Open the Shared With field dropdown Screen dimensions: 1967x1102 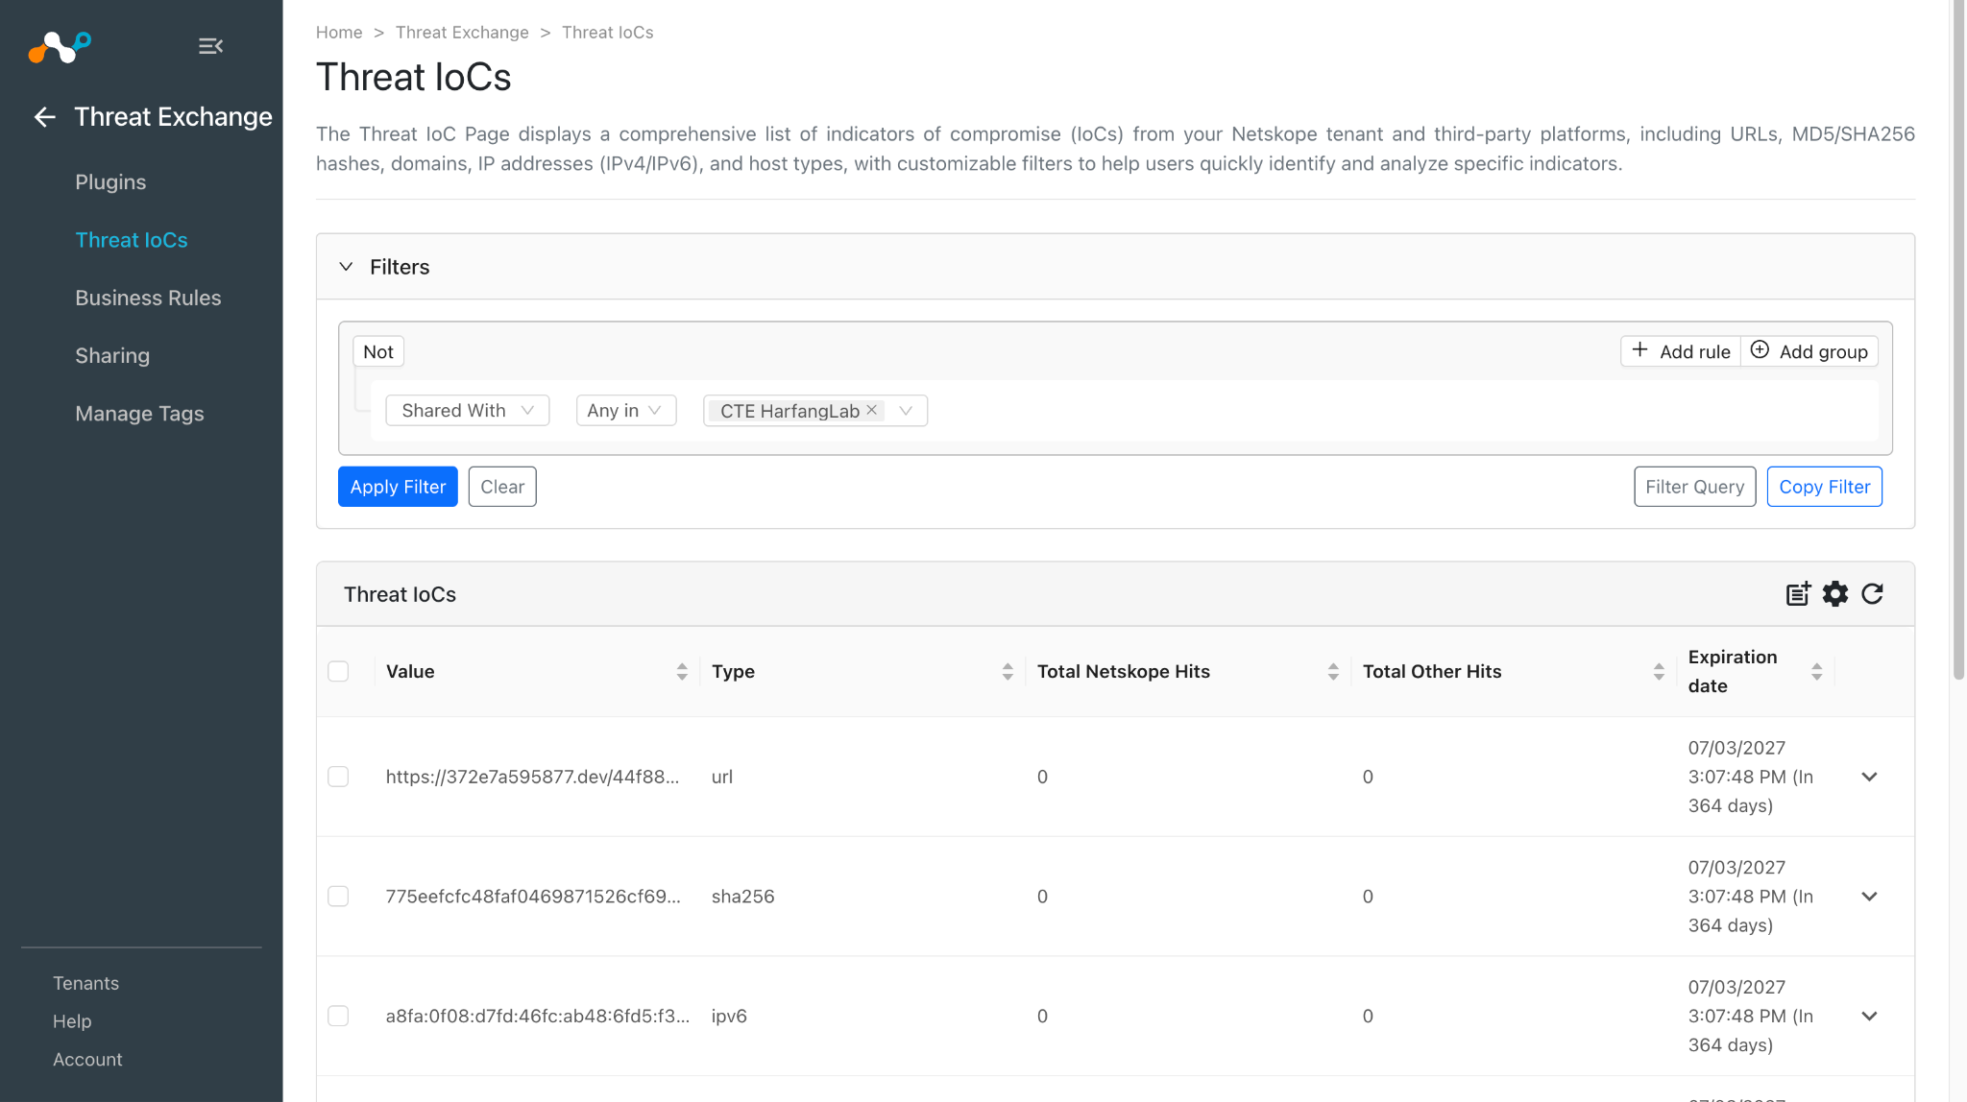(x=467, y=411)
